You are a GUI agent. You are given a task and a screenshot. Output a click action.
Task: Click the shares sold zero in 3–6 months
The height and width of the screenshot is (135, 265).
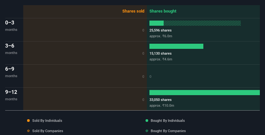(x=143, y=53)
